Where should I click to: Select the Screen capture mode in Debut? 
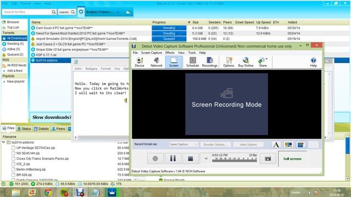click(x=174, y=62)
